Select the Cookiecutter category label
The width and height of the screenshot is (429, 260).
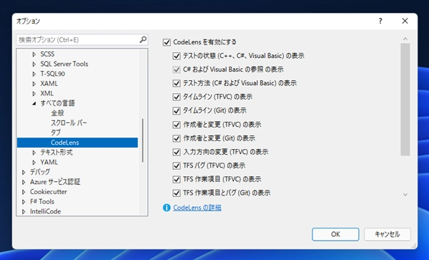coord(49,192)
